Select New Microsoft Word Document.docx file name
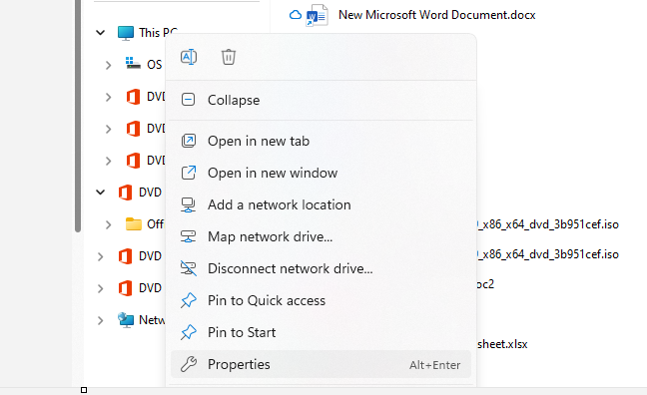This screenshot has width=647, height=395. [437, 15]
